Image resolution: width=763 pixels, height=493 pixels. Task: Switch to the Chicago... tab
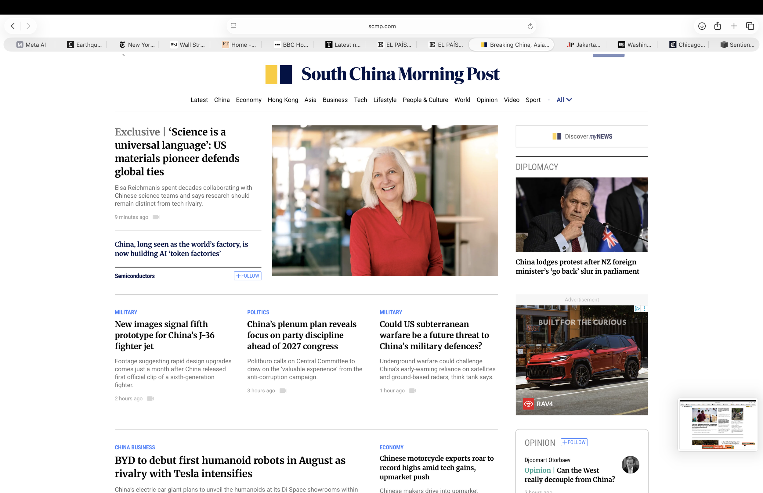coord(687,45)
